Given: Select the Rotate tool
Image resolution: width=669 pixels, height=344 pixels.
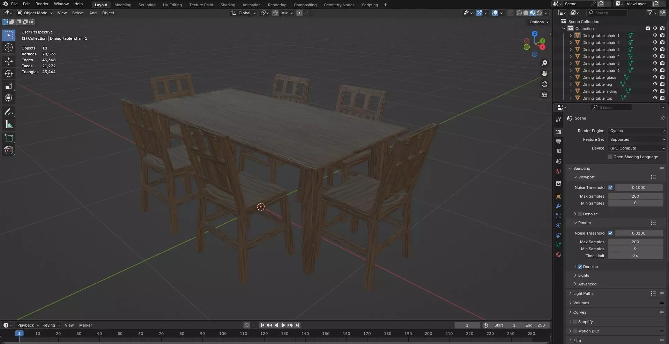Looking at the screenshot, I should 9,74.
